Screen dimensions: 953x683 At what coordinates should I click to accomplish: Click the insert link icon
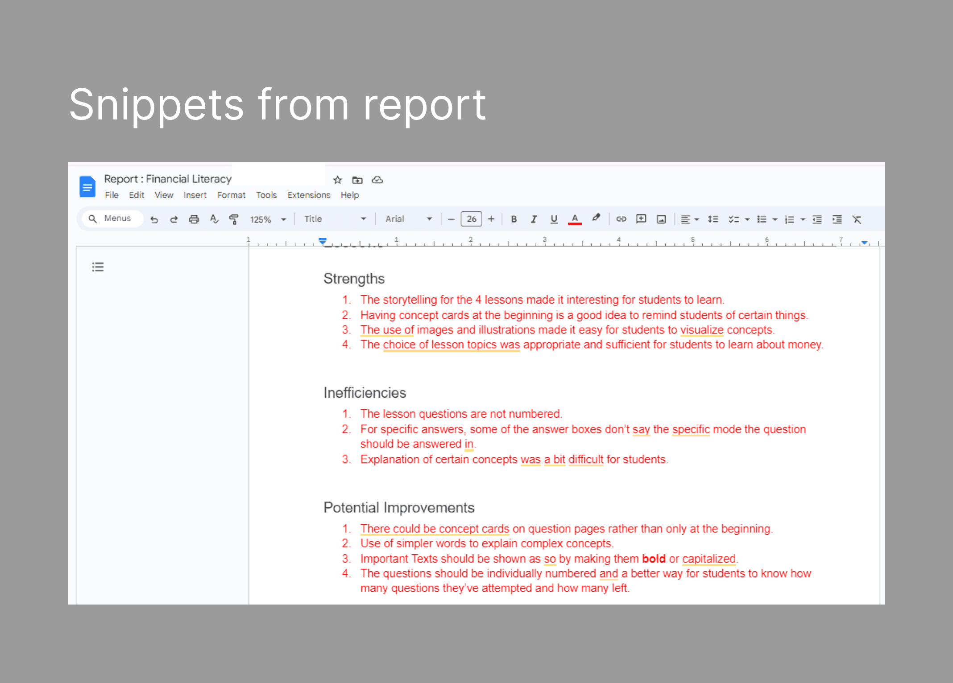[x=621, y=219]
